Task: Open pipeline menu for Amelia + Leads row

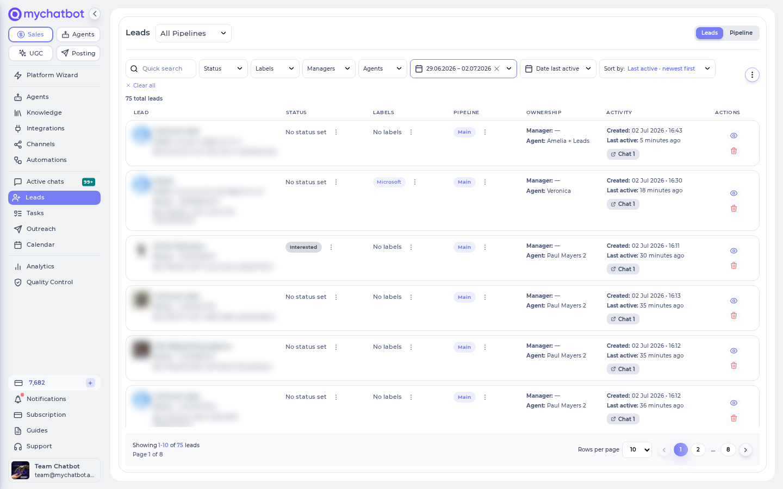Action: [485, 132]
